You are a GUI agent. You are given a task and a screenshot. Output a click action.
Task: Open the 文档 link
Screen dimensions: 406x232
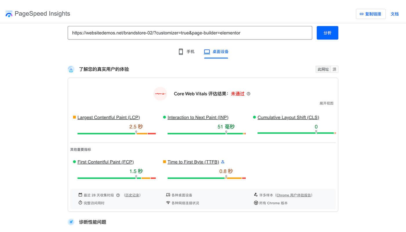click(395, 14)
